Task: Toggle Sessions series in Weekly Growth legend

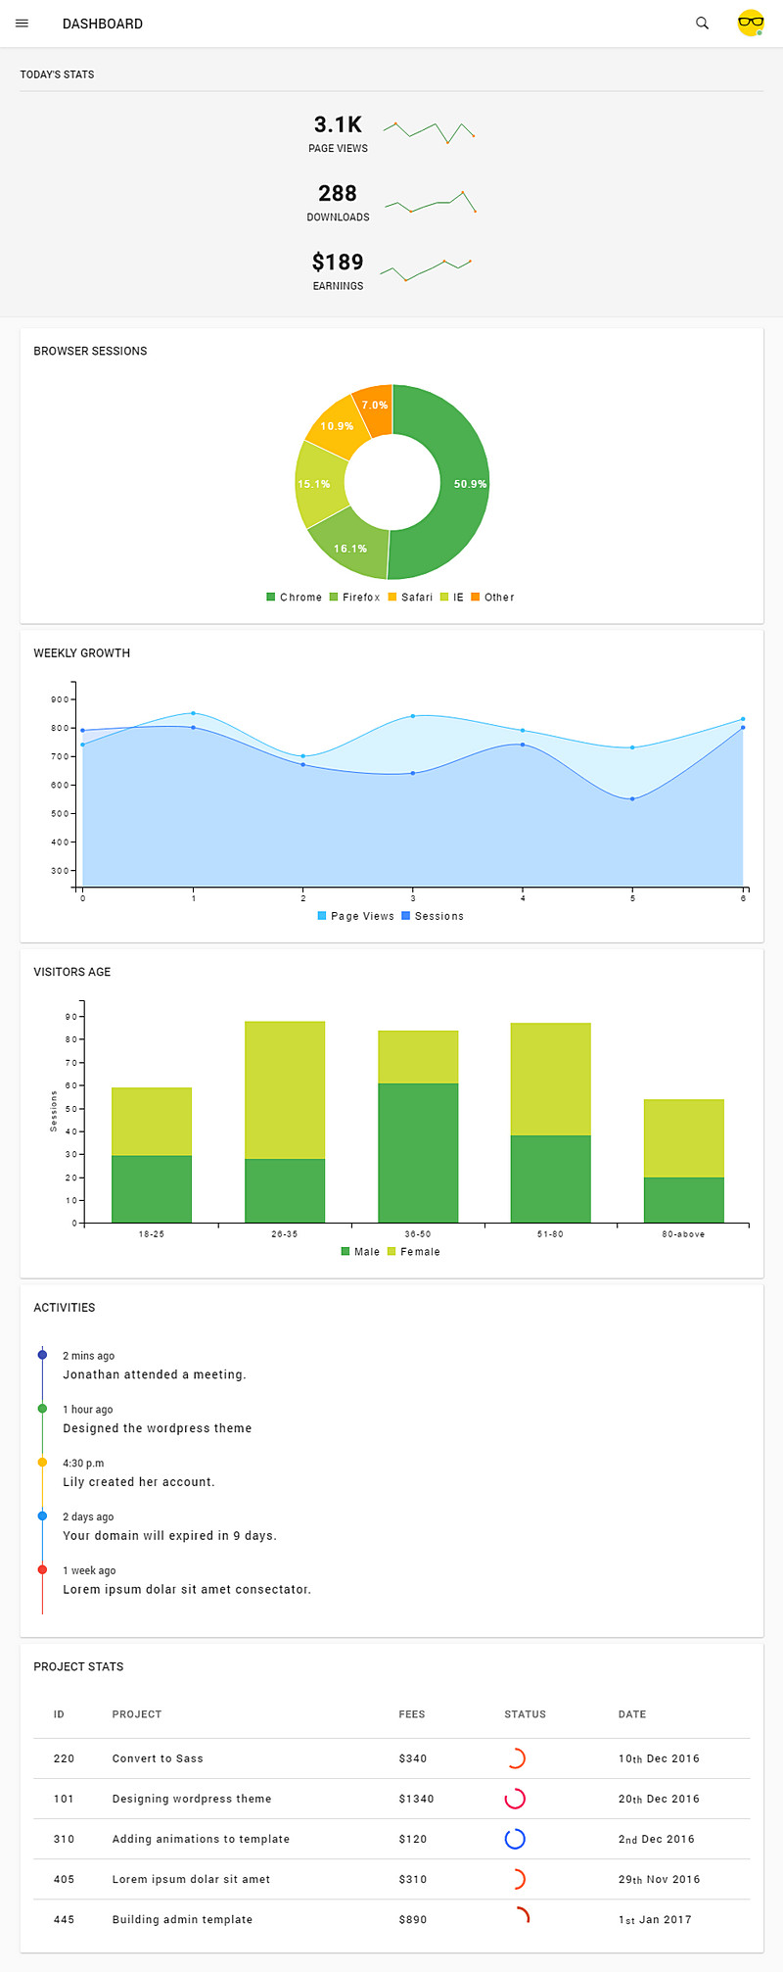Action: 433,917
